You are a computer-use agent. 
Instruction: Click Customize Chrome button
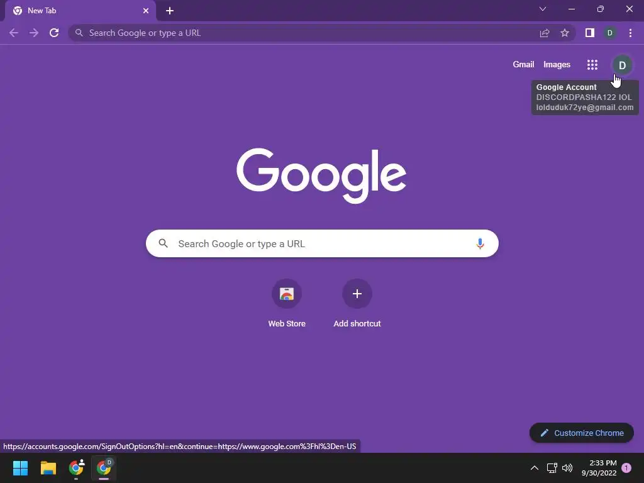pos(582,433)
